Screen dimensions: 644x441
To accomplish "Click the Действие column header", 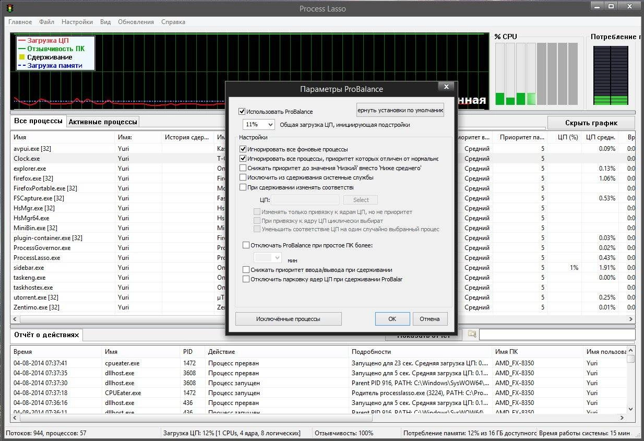I will point(276,352).
